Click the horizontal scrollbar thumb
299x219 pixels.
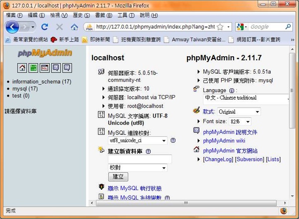186,203
